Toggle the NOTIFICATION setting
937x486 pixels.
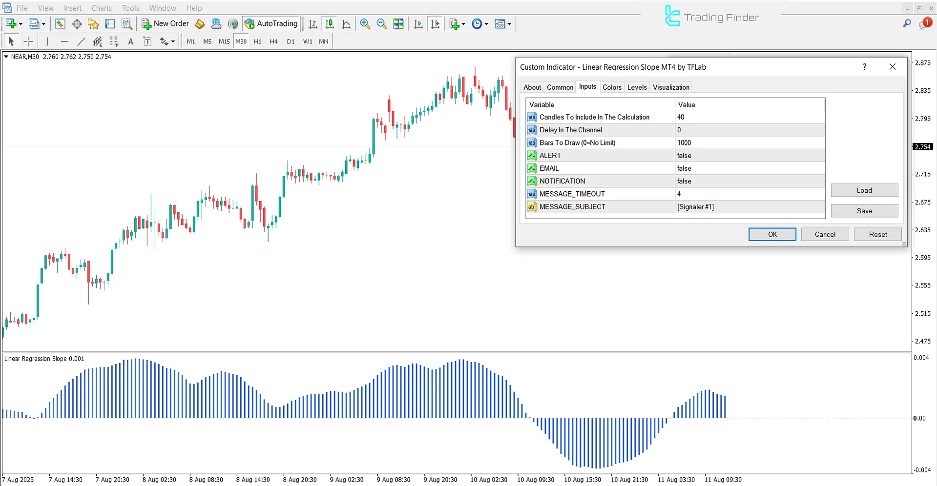[x=750, y=181]
